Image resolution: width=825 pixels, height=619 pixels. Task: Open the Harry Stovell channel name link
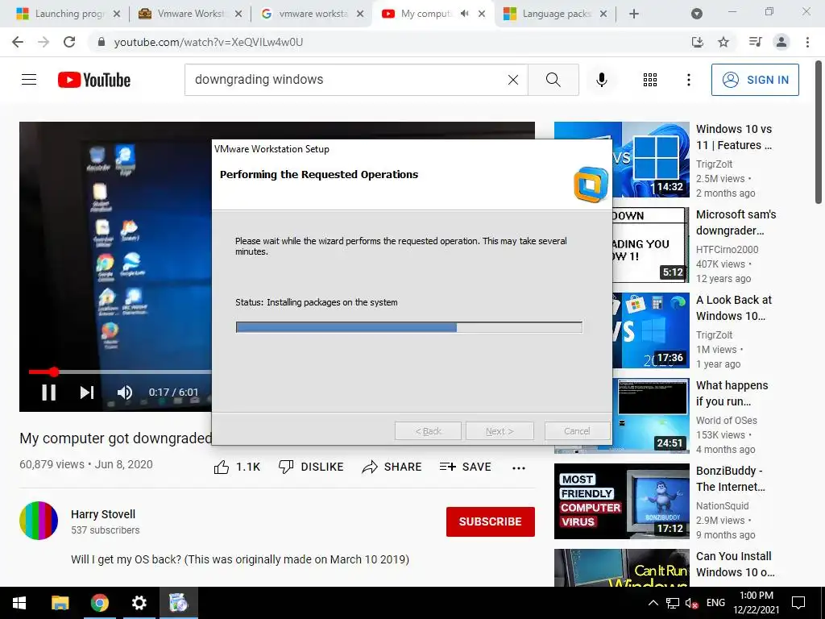(103, 514)
